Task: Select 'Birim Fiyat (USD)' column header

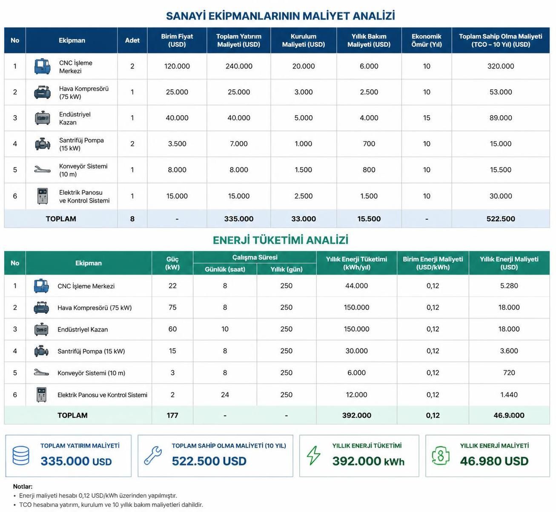Action: click(177, 40)
